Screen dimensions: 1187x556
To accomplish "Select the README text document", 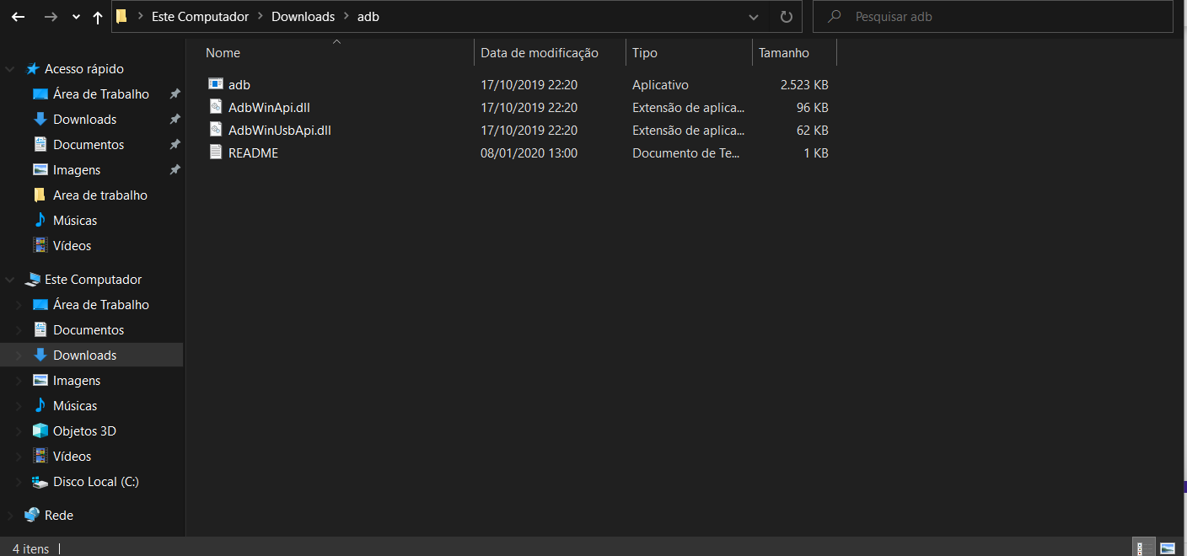I will click(x=253, y=153).
